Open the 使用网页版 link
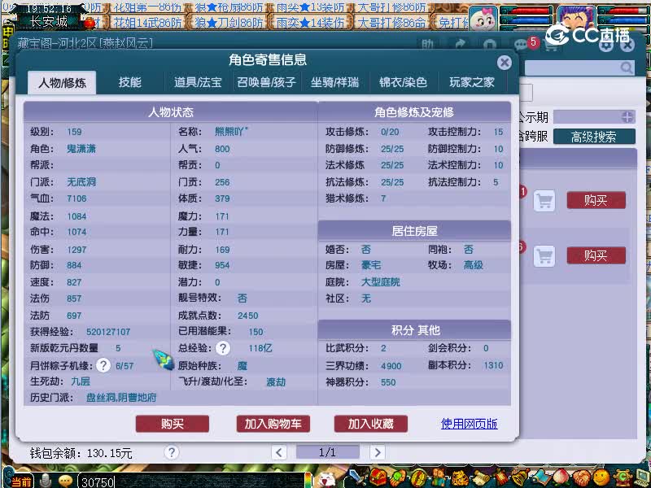The height and width of the screenshot is (488, 651). click(469, 424)
